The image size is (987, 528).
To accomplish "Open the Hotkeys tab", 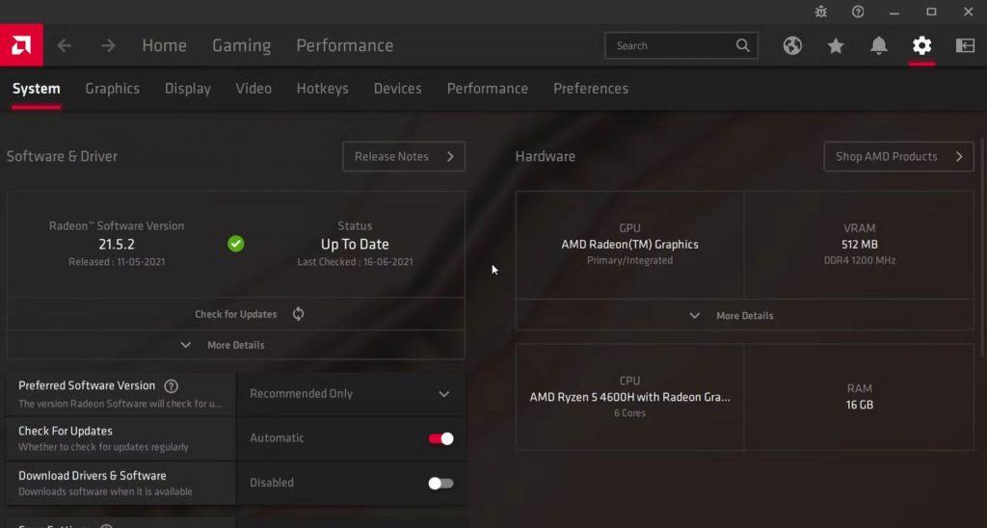I will point(322,89).
